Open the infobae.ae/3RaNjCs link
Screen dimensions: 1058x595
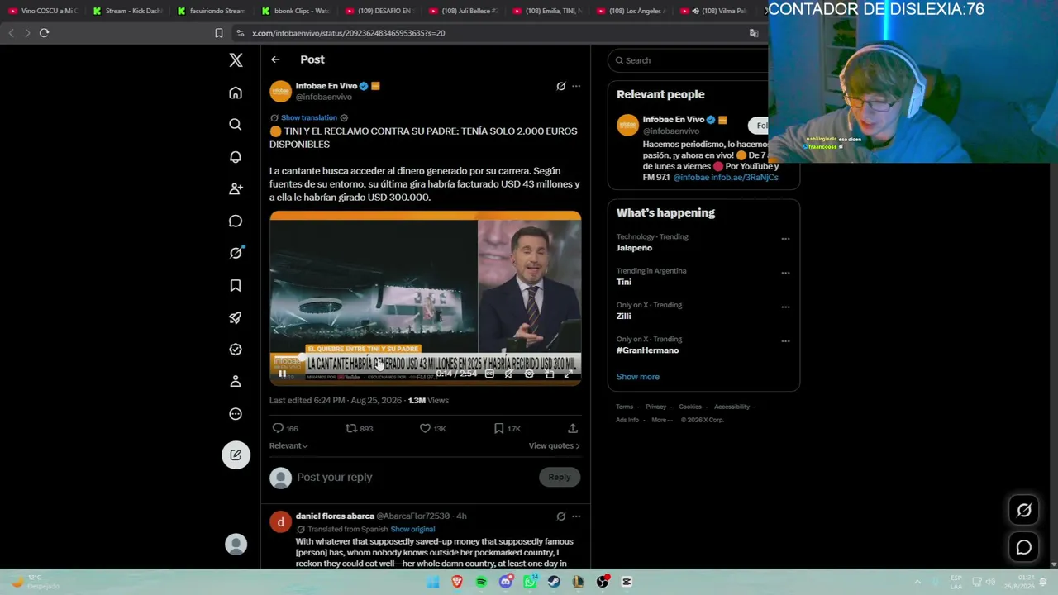[745, 177]
